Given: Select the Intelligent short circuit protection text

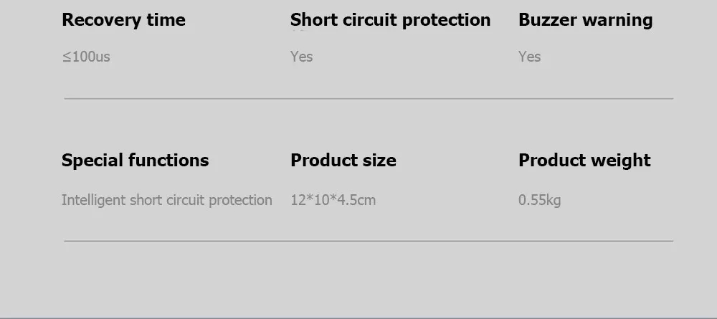Looking at the screenshot, I should (166, 200).
